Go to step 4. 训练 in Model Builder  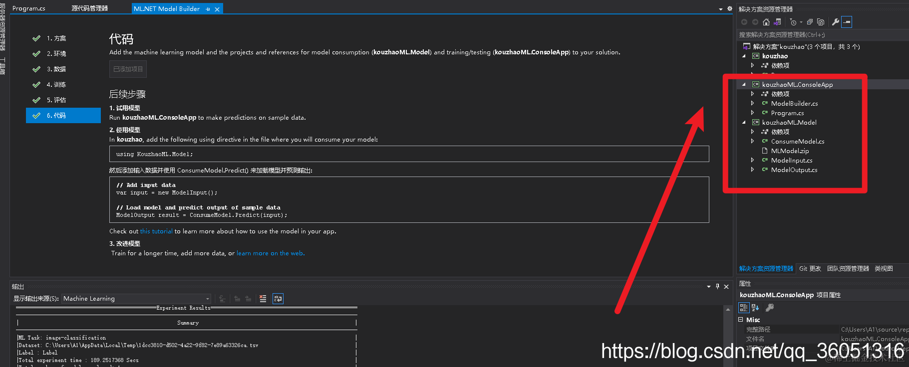pos(63,85)
